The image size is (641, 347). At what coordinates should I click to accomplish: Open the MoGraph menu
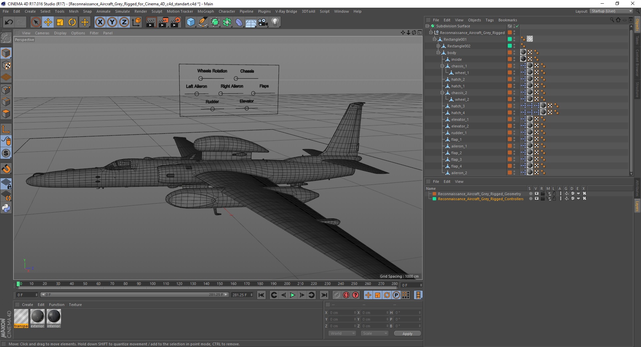(x=206, y=11)
